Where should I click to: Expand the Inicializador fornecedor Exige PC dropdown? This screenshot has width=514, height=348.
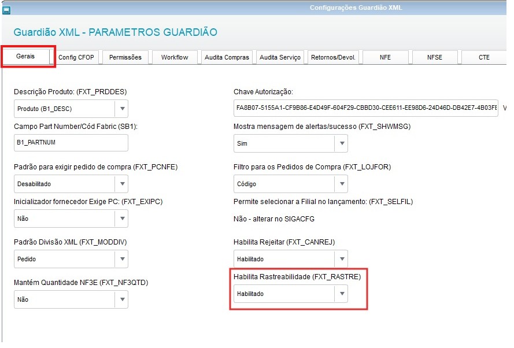pyautogui.click(x=71, y=219)
